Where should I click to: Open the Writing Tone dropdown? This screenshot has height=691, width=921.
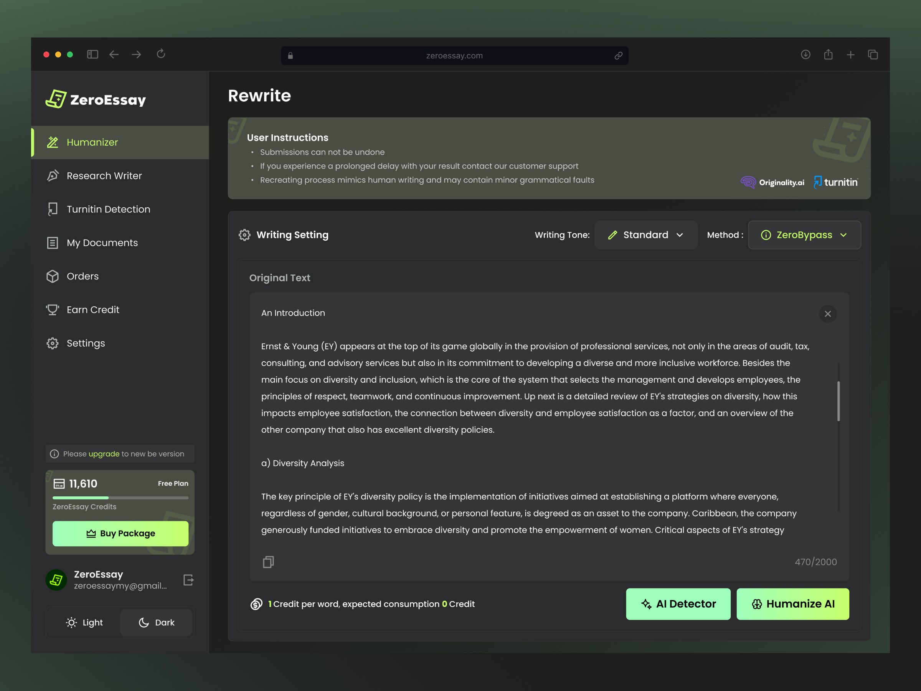click(646, 235)
